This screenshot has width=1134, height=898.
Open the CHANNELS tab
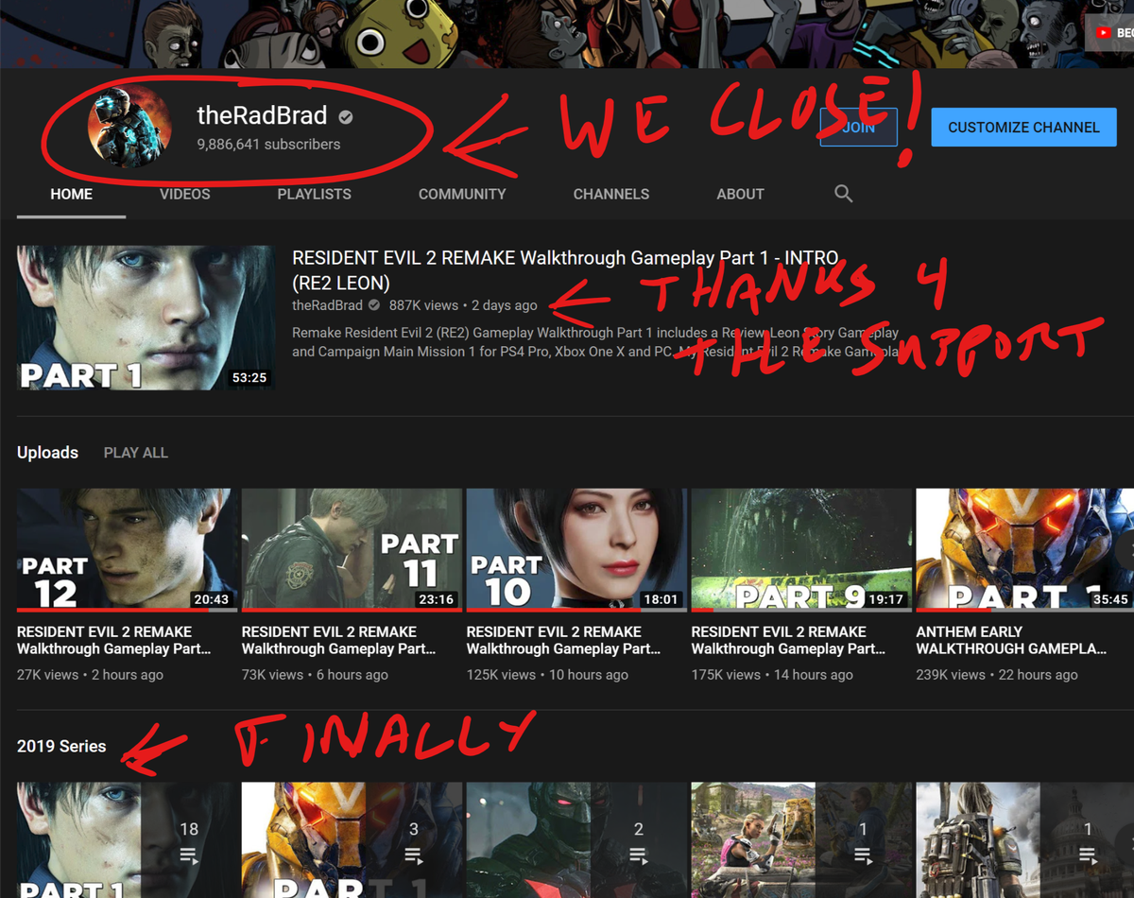pos(611,194)
